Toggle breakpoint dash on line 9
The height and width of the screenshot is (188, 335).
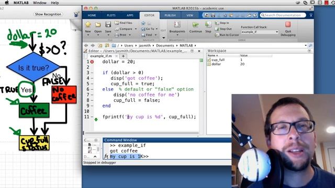92,106
